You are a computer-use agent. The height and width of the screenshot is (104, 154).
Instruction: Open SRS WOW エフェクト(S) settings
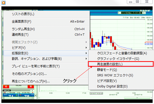coord(115,75)
